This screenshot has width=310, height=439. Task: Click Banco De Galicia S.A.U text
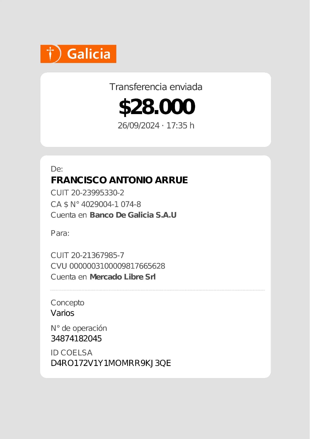133,215
